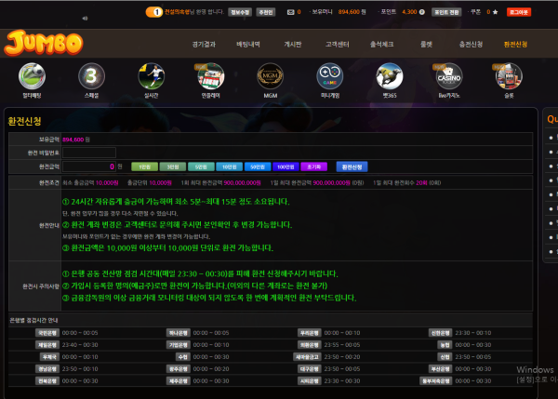Open the multi-betting soccer ball icon
The width and height of the screenshot is (558, 399).
33,76
